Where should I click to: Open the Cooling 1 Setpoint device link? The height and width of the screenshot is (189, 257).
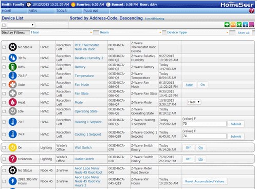88,135
